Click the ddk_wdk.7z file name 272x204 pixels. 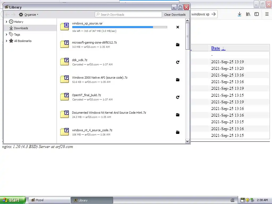point(80,60)
